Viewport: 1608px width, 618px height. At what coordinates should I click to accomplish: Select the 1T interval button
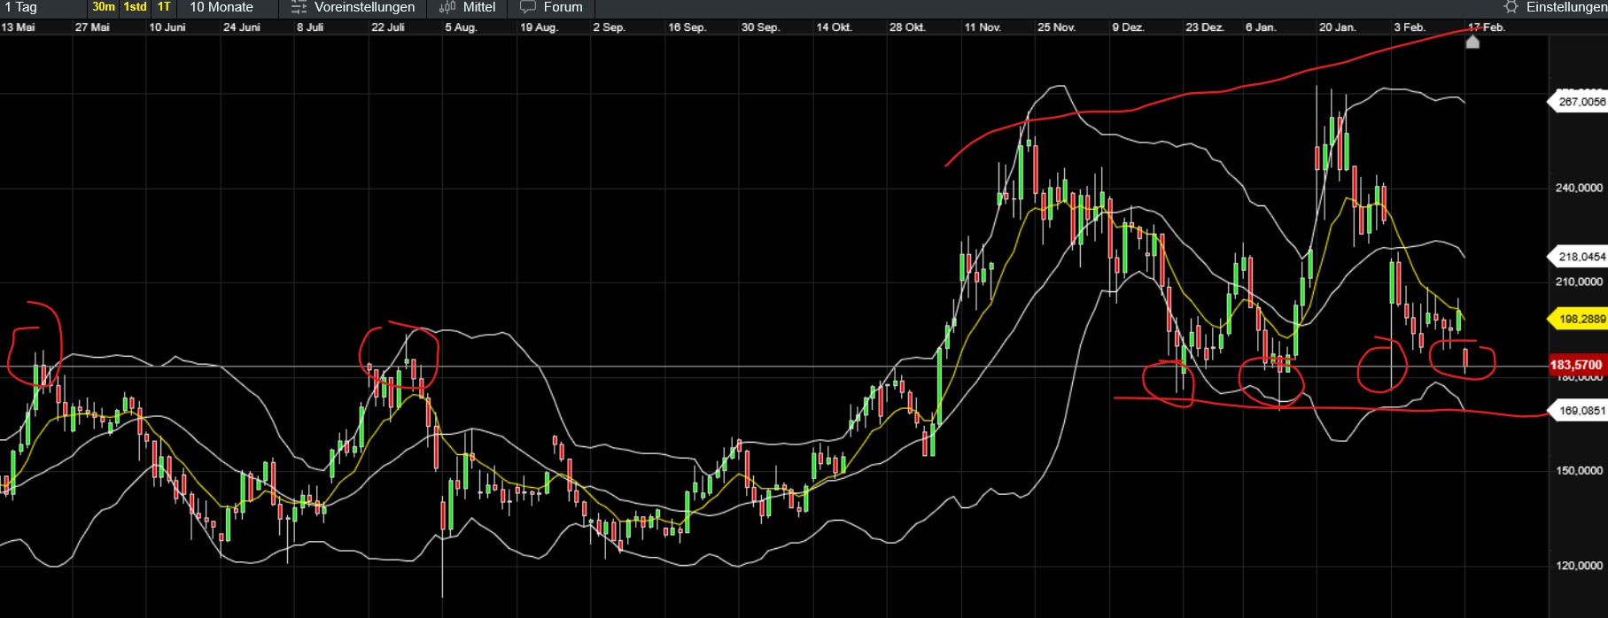pos(164,7)
